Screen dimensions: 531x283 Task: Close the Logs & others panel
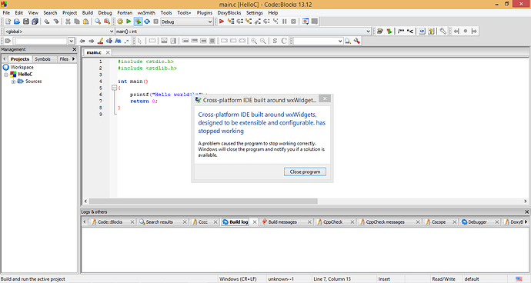[x=526, y=212]
